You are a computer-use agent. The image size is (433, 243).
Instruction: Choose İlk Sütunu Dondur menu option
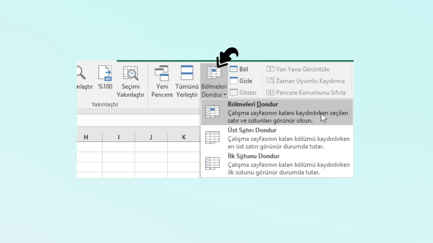pyautogui.click(x=253, y=156)
